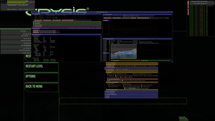
Task: Collapse the Input Management section
Action: coord(131,69)
